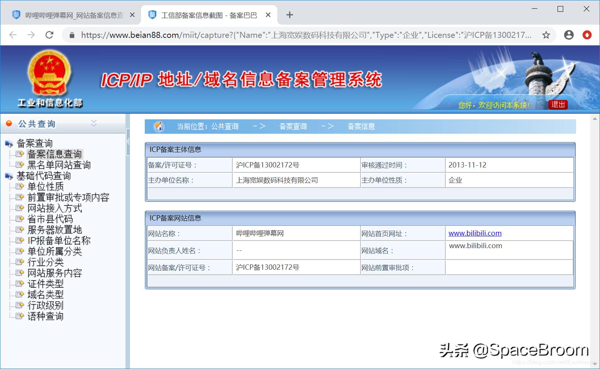
Task: Select 行政级别 tree item
Action: 45,305
